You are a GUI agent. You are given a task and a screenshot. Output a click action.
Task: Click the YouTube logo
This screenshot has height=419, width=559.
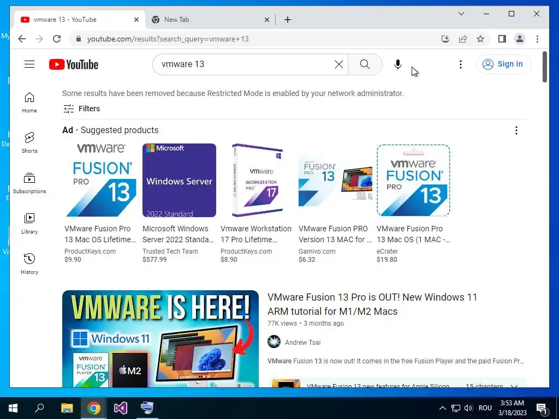coord(74,64)
